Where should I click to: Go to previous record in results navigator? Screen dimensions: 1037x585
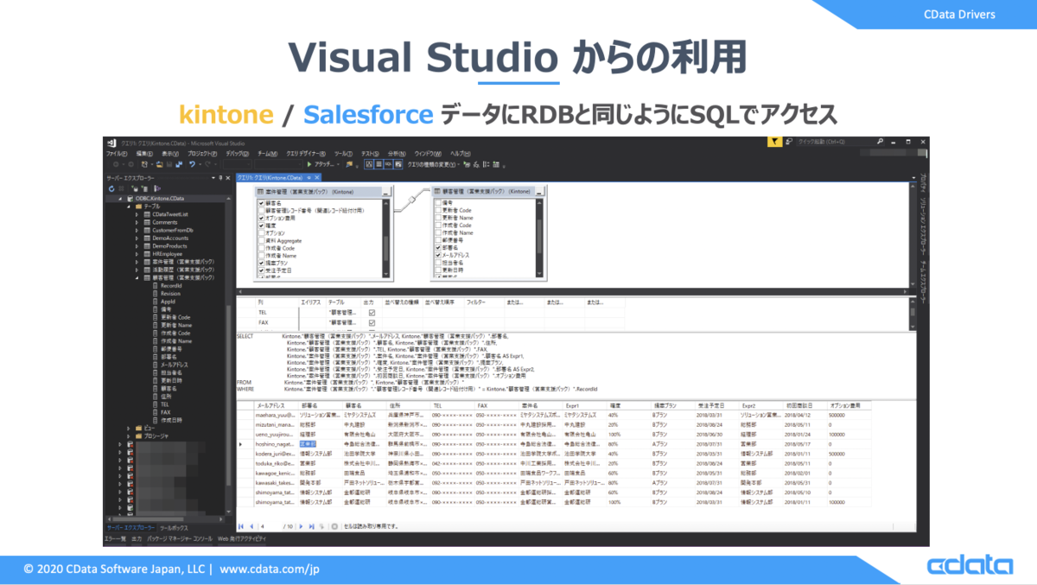click(x=251, y=526)
